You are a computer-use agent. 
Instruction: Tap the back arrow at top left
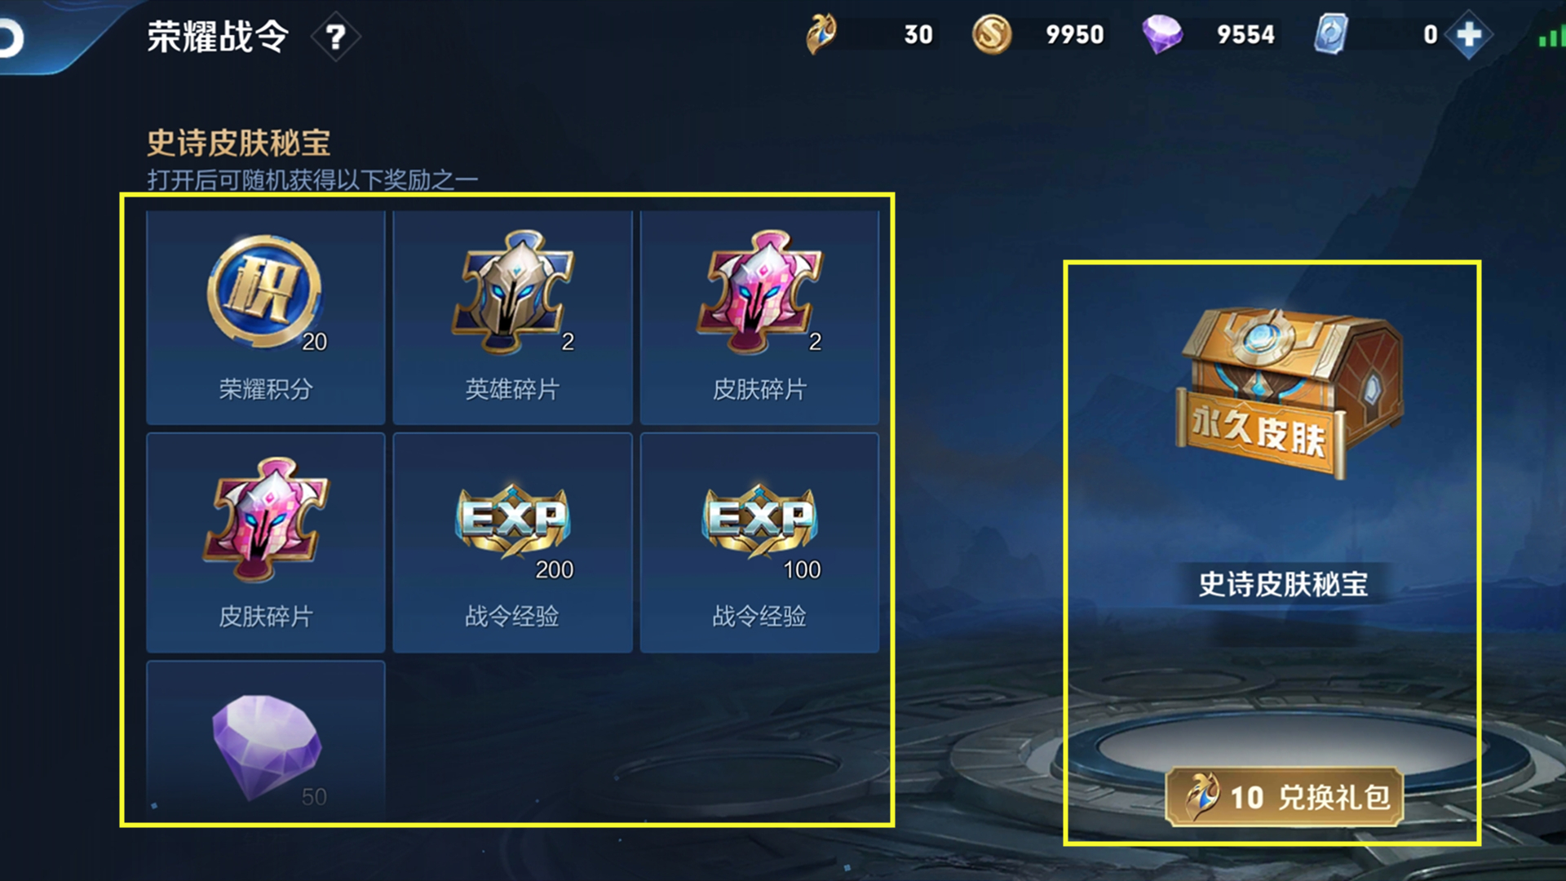11,38
